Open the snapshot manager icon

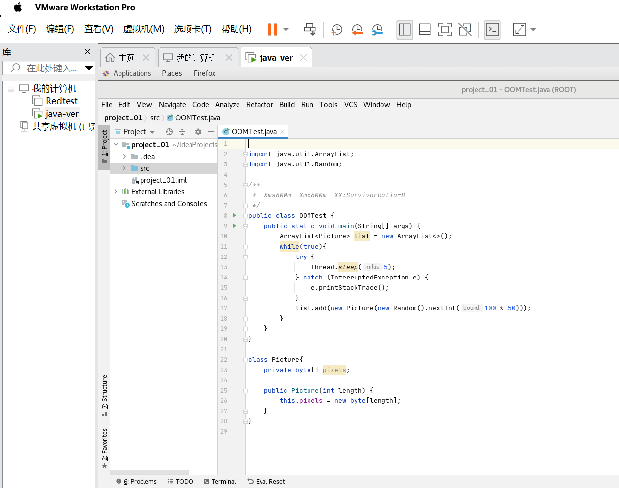click(x=377, y=30)
